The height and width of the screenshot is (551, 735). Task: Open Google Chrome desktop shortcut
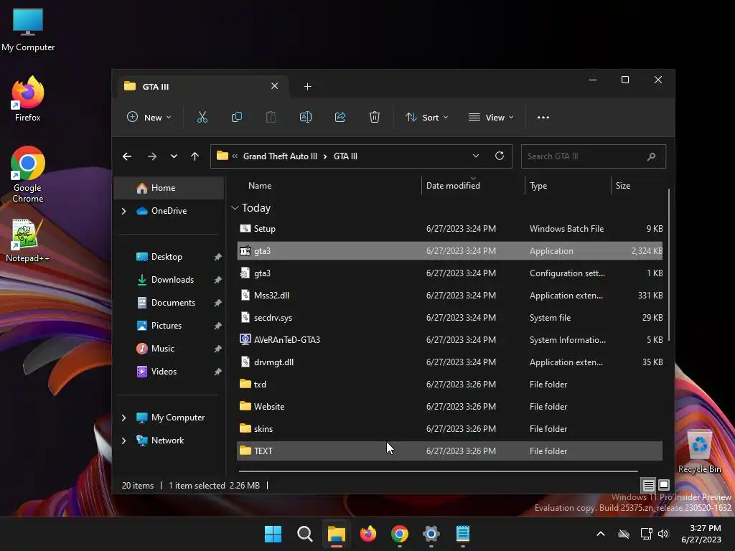[x=28, y=174]
